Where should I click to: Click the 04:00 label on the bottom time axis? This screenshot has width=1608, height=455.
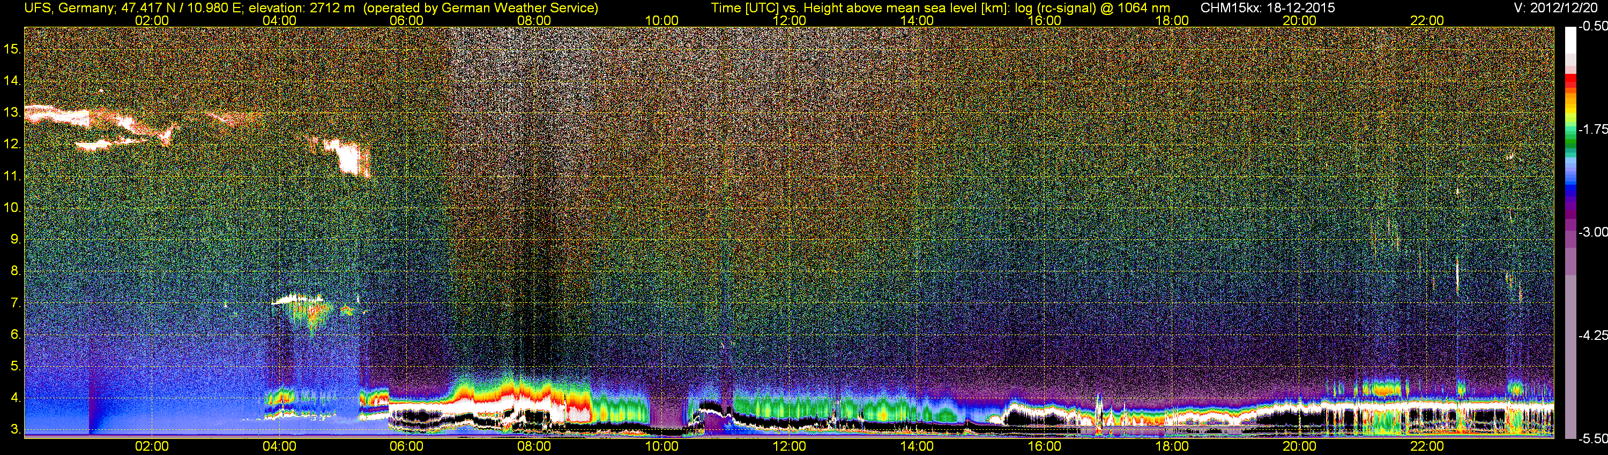279,447
